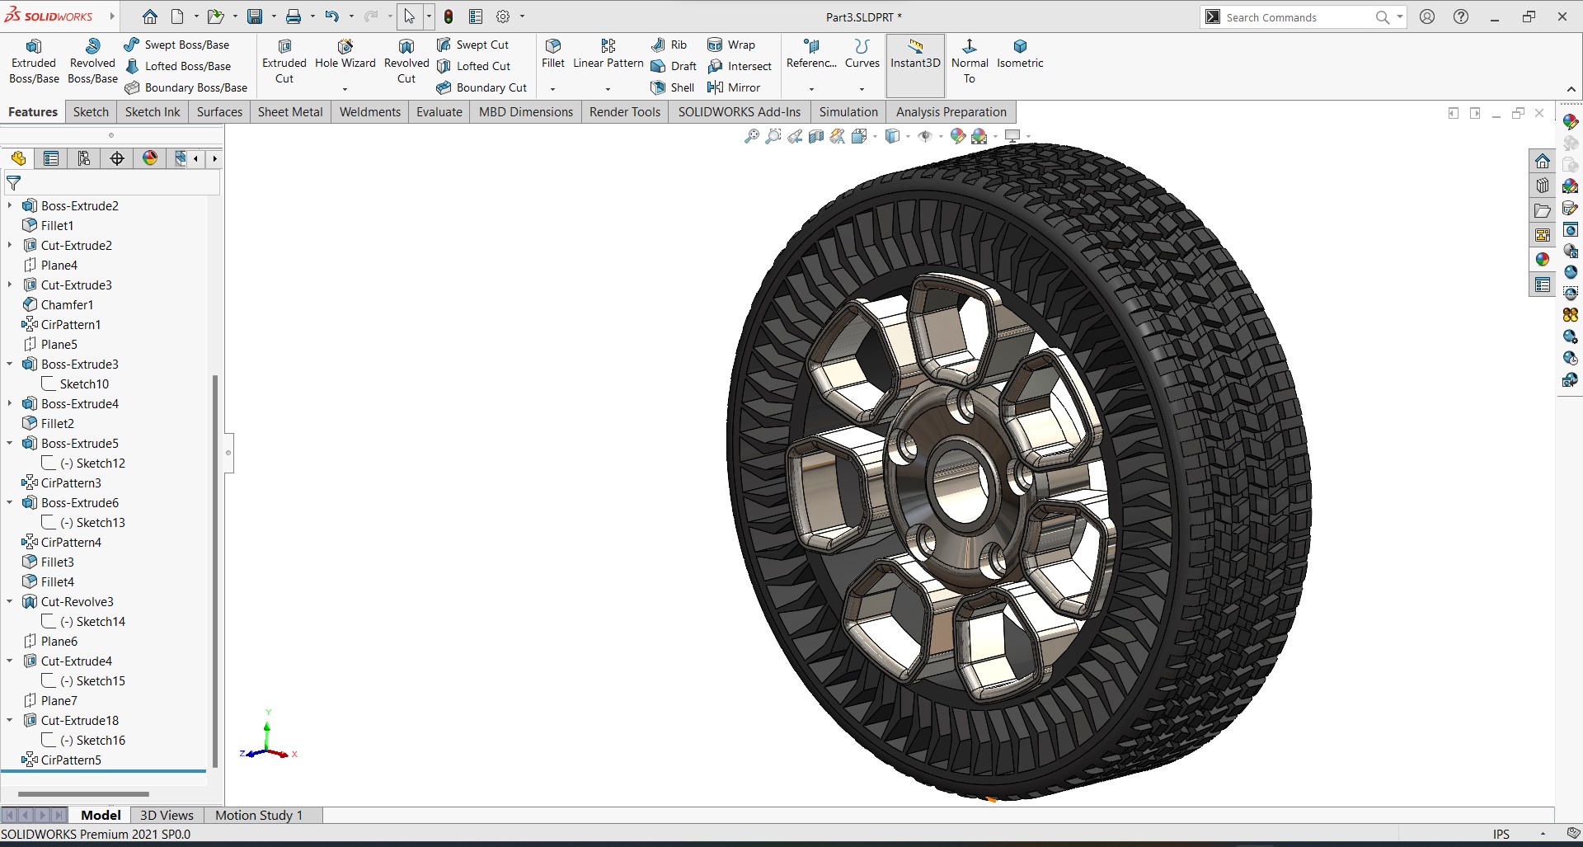Open the Zoom to Fit view icon
Viewport: 1583px width, 847px height.
(751, 137)
